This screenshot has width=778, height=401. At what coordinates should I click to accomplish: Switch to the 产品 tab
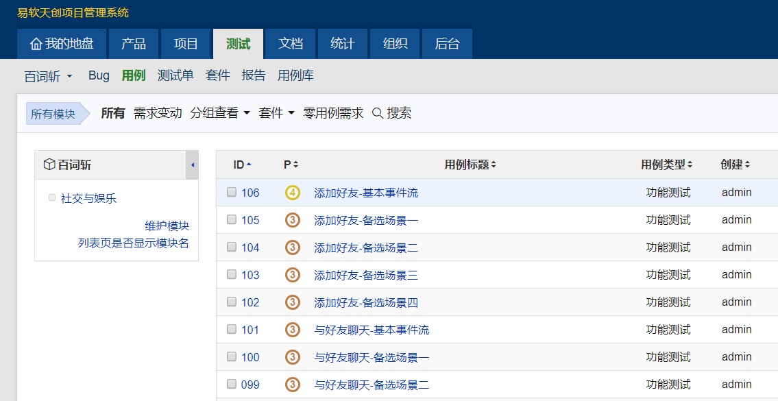[x=134, y=44]
